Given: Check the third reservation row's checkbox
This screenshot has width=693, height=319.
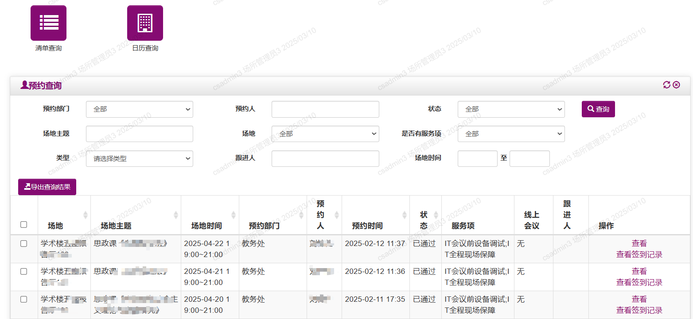Looking at the screenshot, I should 23,299.
